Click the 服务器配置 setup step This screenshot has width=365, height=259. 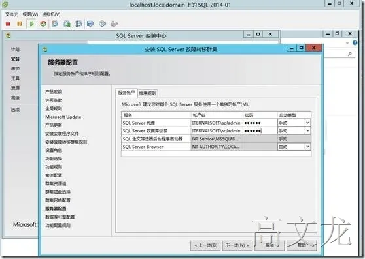pos(56,209)
